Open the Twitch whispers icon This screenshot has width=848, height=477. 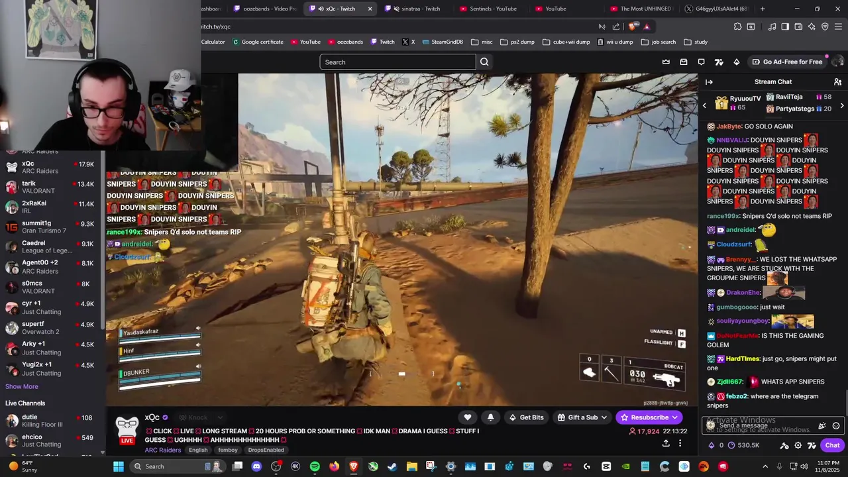click(x=702, y=62)
